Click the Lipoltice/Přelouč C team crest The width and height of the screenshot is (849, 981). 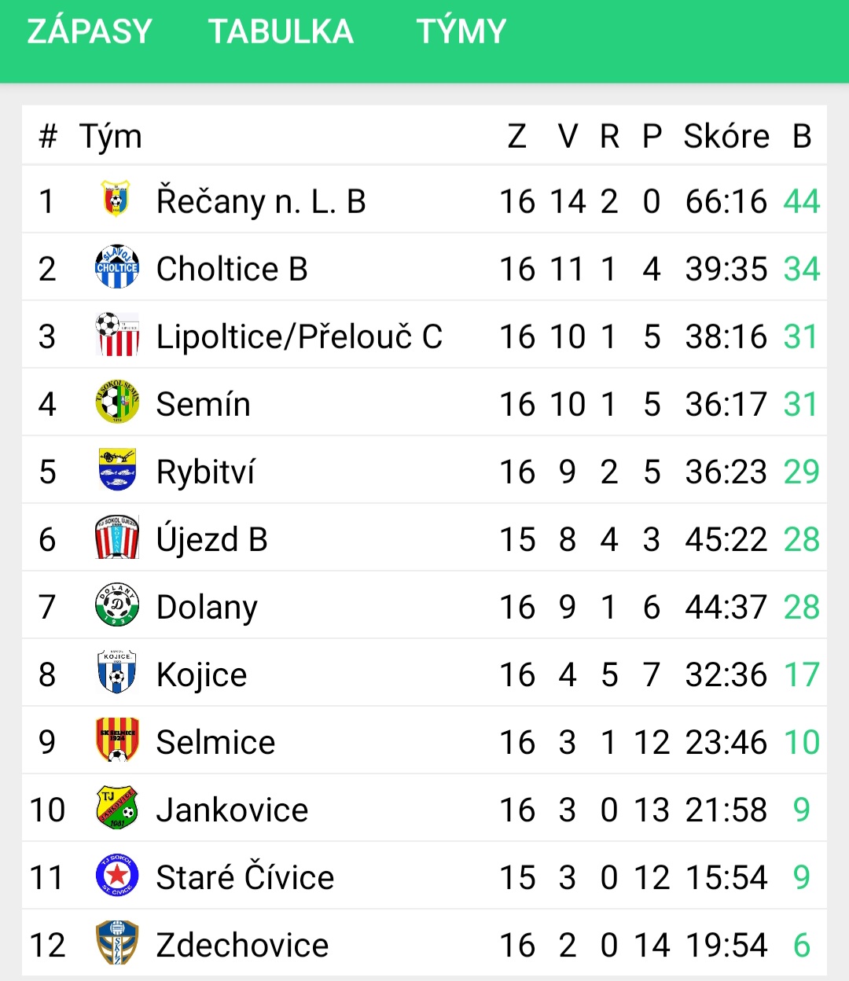(116, 334)
